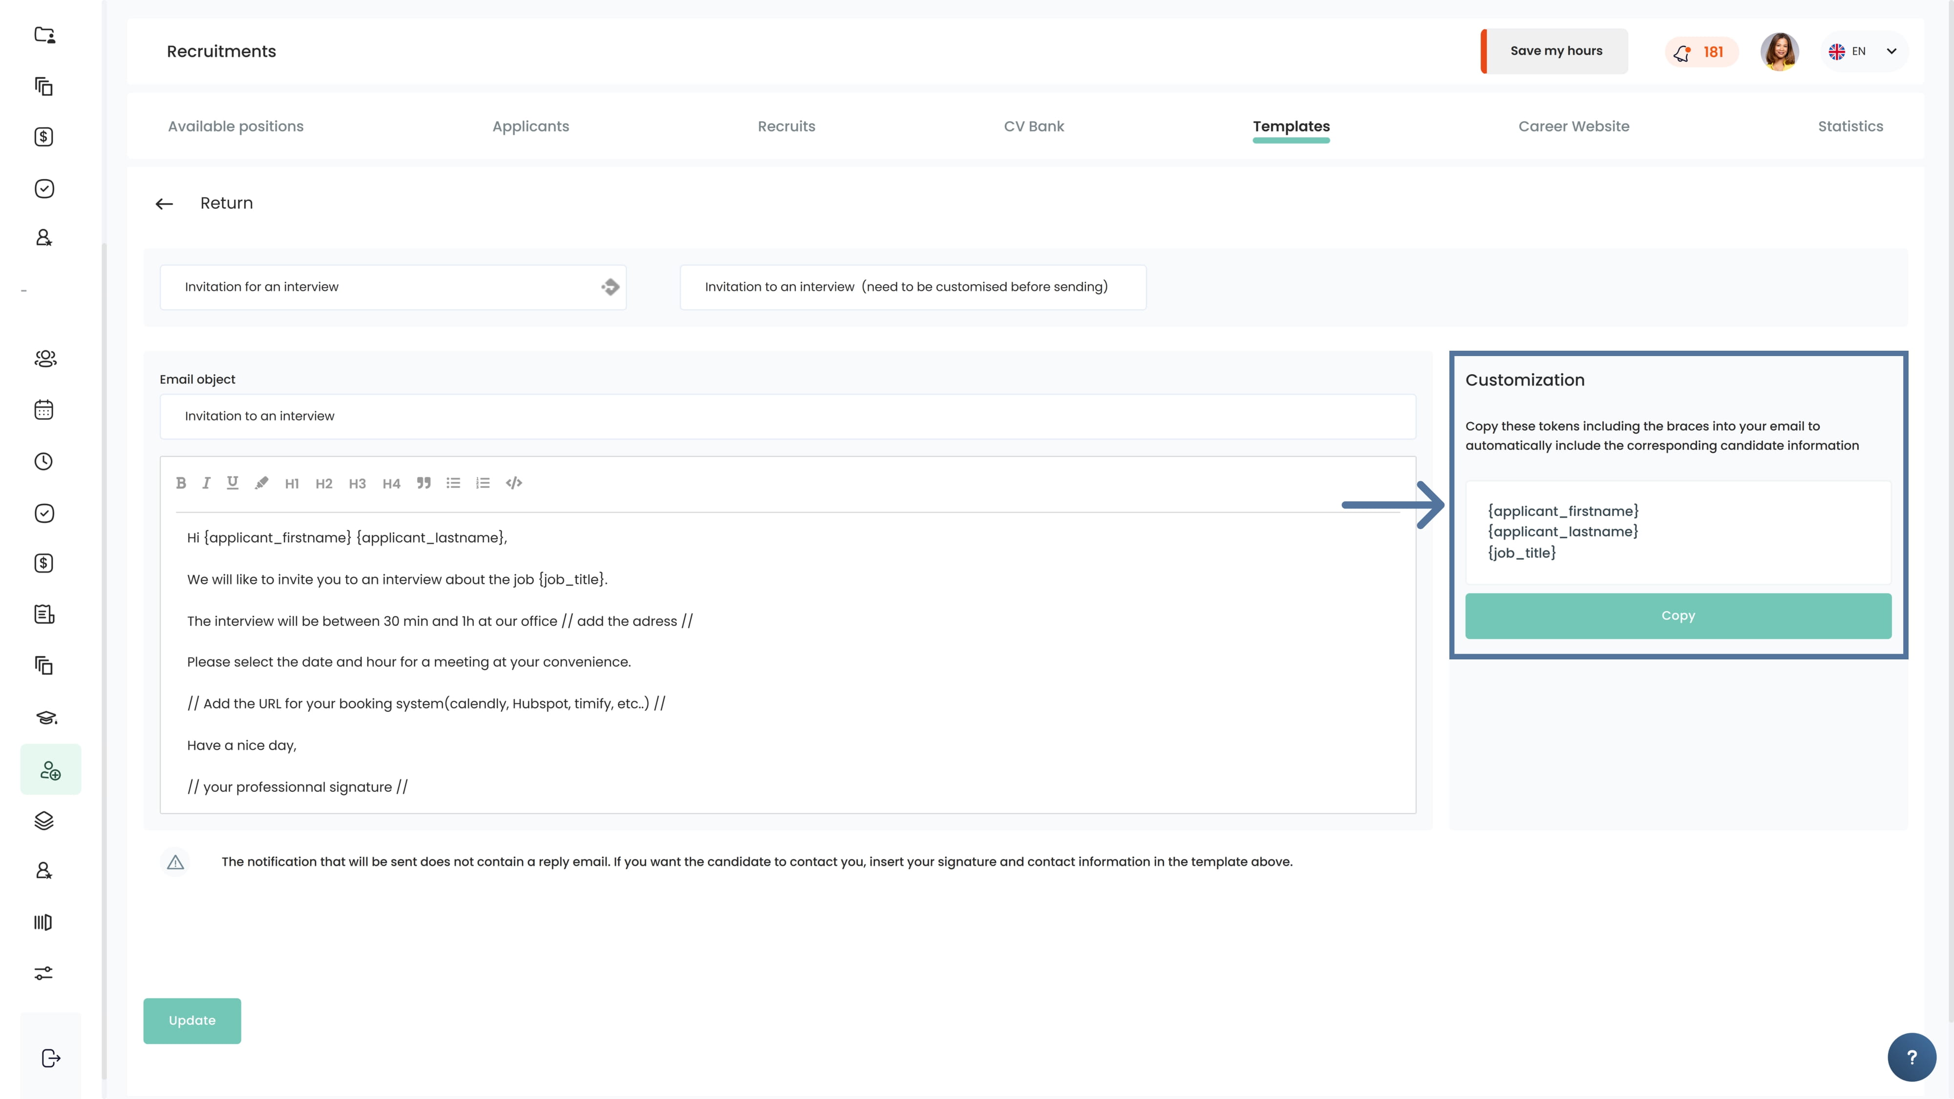Screen dimensions: 1954x1099
Task: Select the Templates tab
Action: tap(1291, 127)
